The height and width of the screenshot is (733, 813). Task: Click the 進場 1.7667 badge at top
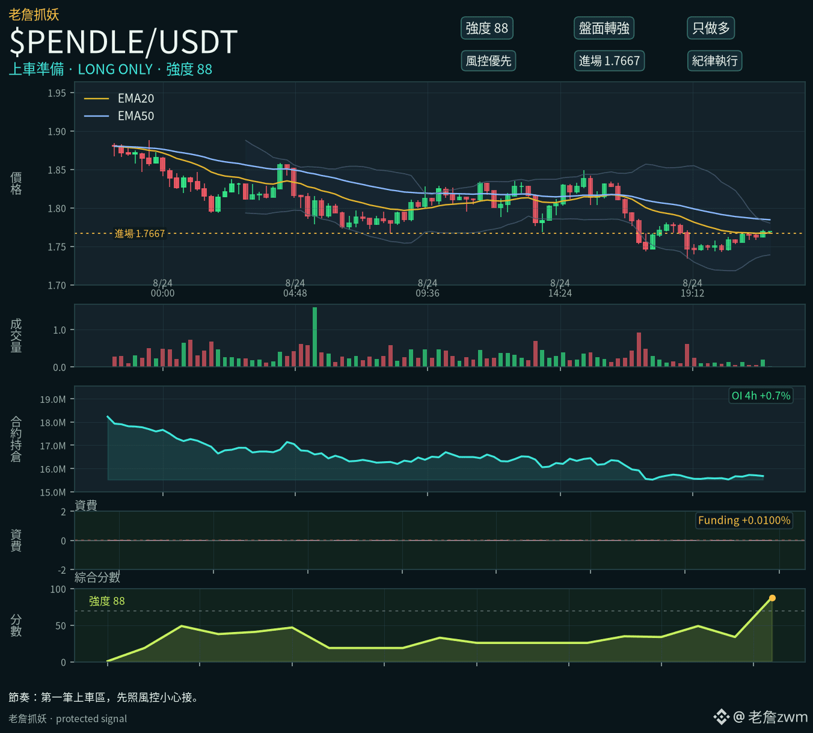[609, 61]
